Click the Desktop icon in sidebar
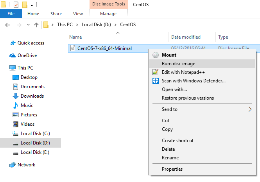Viewport: 260px width, 182px height. pos(16,77)
